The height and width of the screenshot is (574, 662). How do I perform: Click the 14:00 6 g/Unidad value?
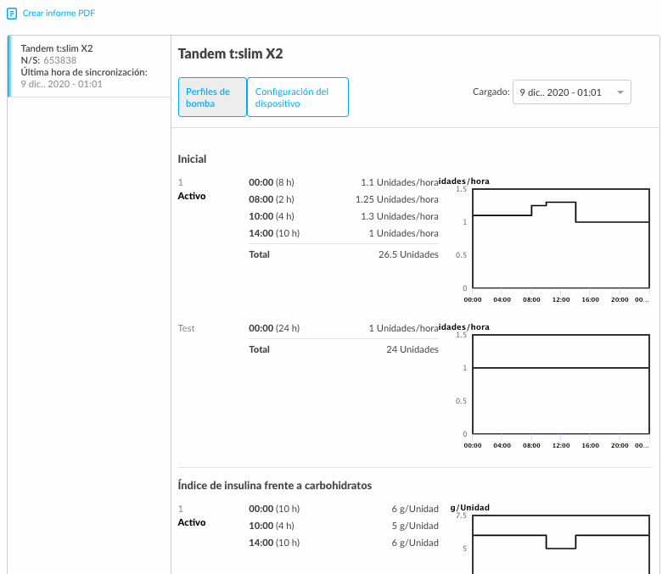pyautogui.click(x=415, y=543)
